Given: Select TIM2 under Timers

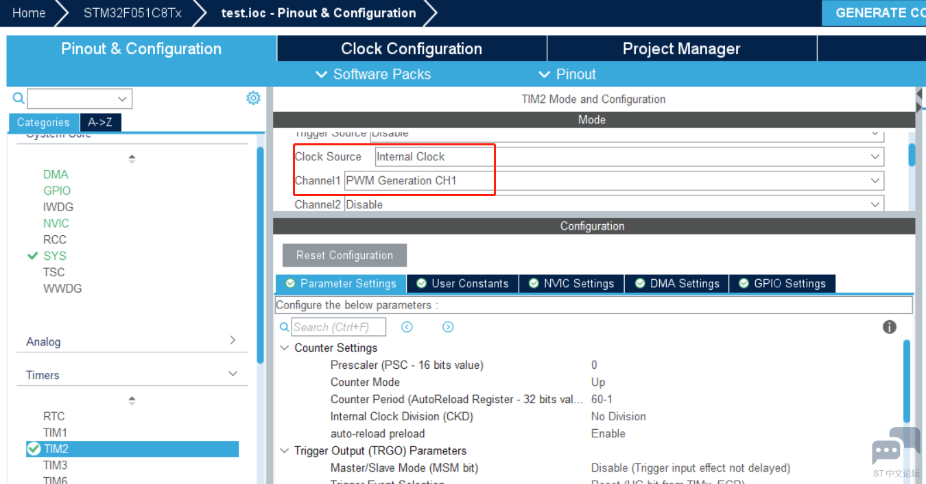Looking at the screenshot, I should [132, 449].
